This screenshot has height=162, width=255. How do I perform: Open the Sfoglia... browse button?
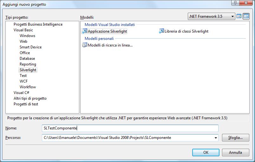click(x=235, y=138)
